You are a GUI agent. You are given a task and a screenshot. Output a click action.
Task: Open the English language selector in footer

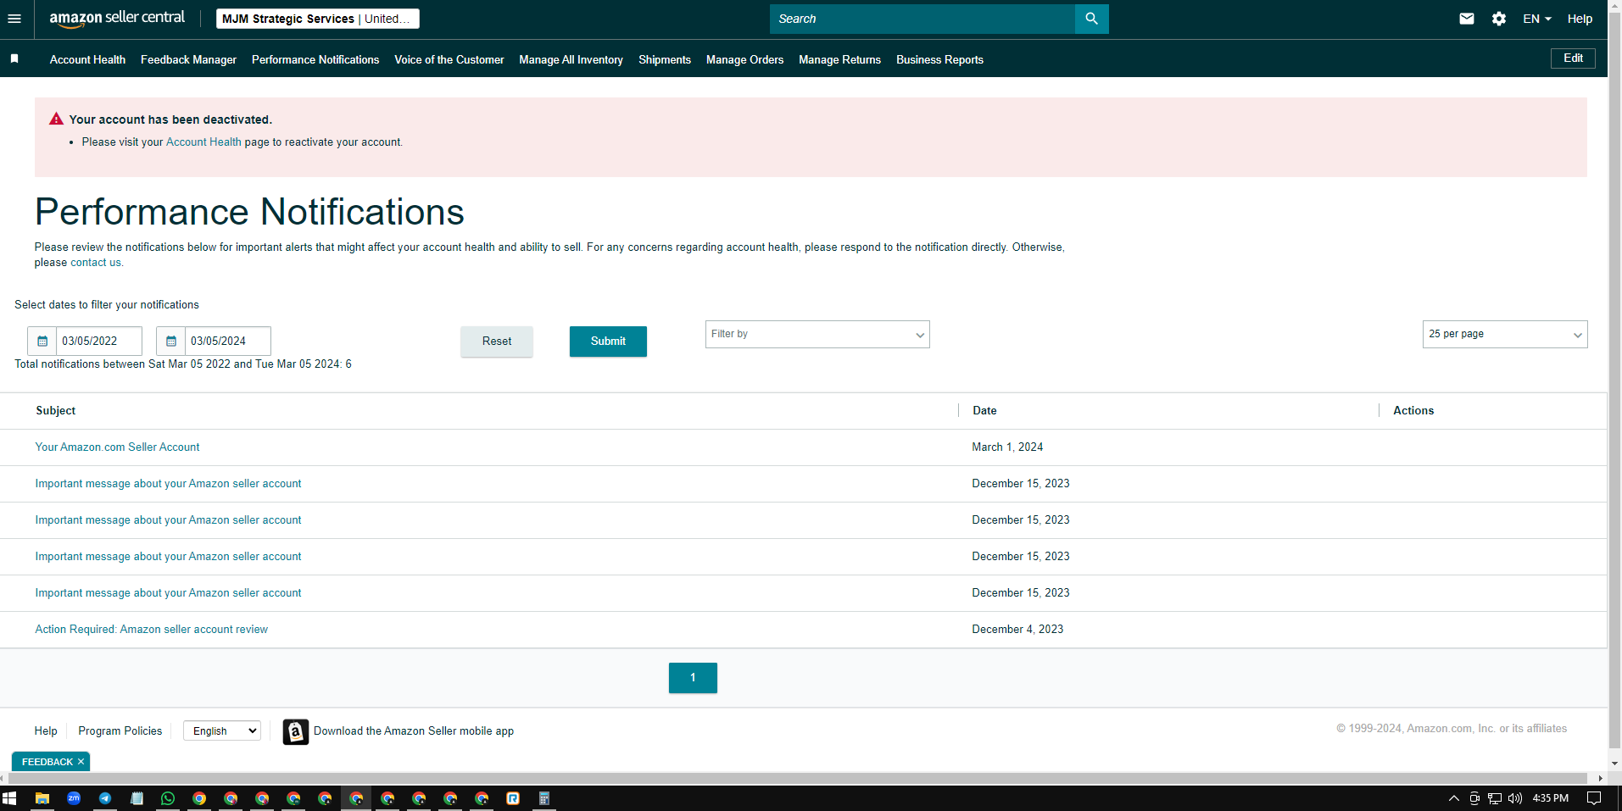pyautogui.click(x=222, y=730)
